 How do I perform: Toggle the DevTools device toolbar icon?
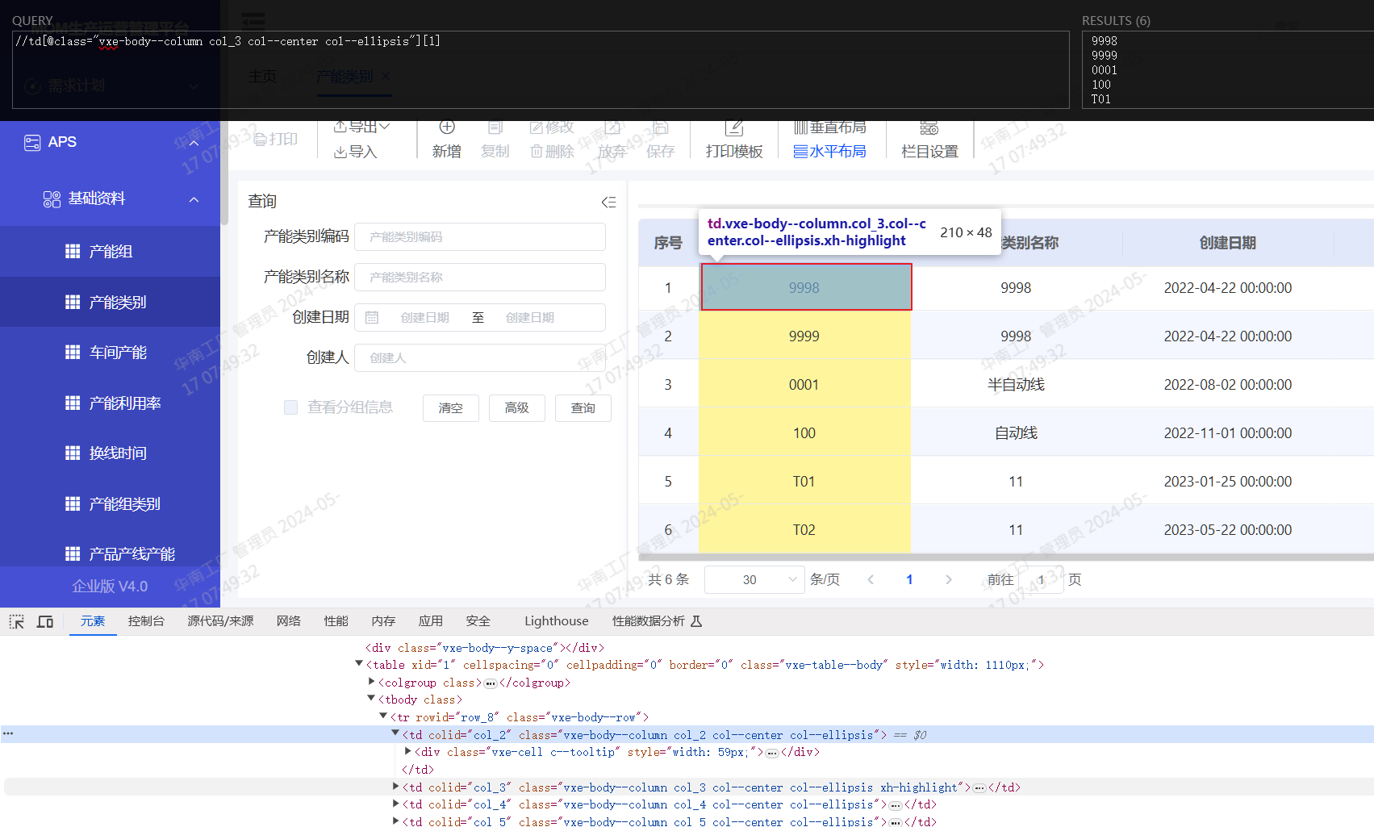[x=45, y=621]
